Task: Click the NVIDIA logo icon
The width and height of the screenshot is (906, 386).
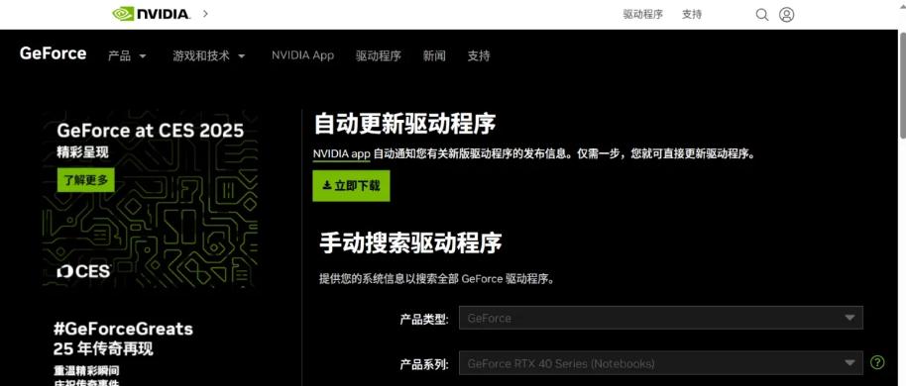Action: click(151, 14)
